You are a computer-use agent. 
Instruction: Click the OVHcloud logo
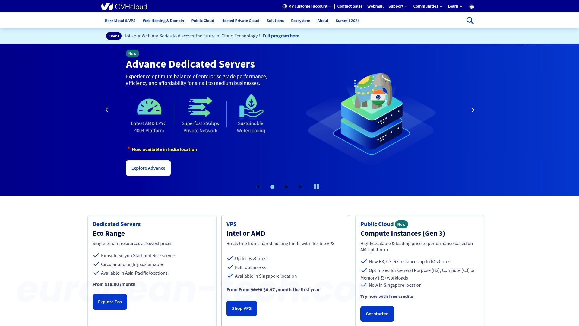[x=124, y=6]
